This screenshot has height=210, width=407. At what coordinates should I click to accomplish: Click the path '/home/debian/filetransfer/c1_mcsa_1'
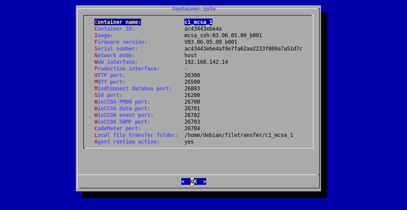tap(239, 135)
